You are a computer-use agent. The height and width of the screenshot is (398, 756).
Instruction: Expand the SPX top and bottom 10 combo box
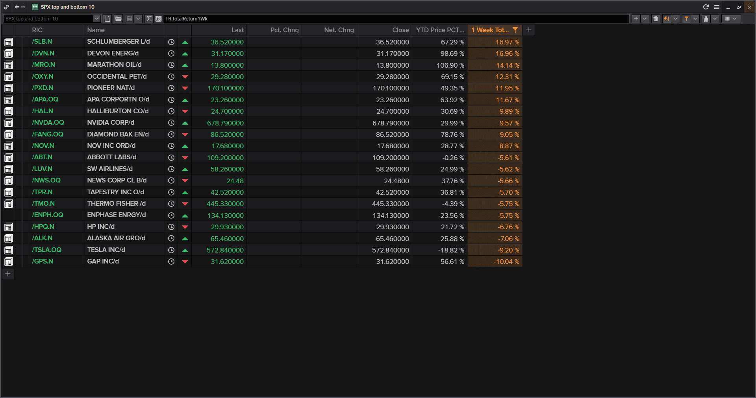(97, 18)
